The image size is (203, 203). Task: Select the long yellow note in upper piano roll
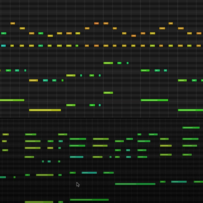pyautogui.click(x=45, y=110)
